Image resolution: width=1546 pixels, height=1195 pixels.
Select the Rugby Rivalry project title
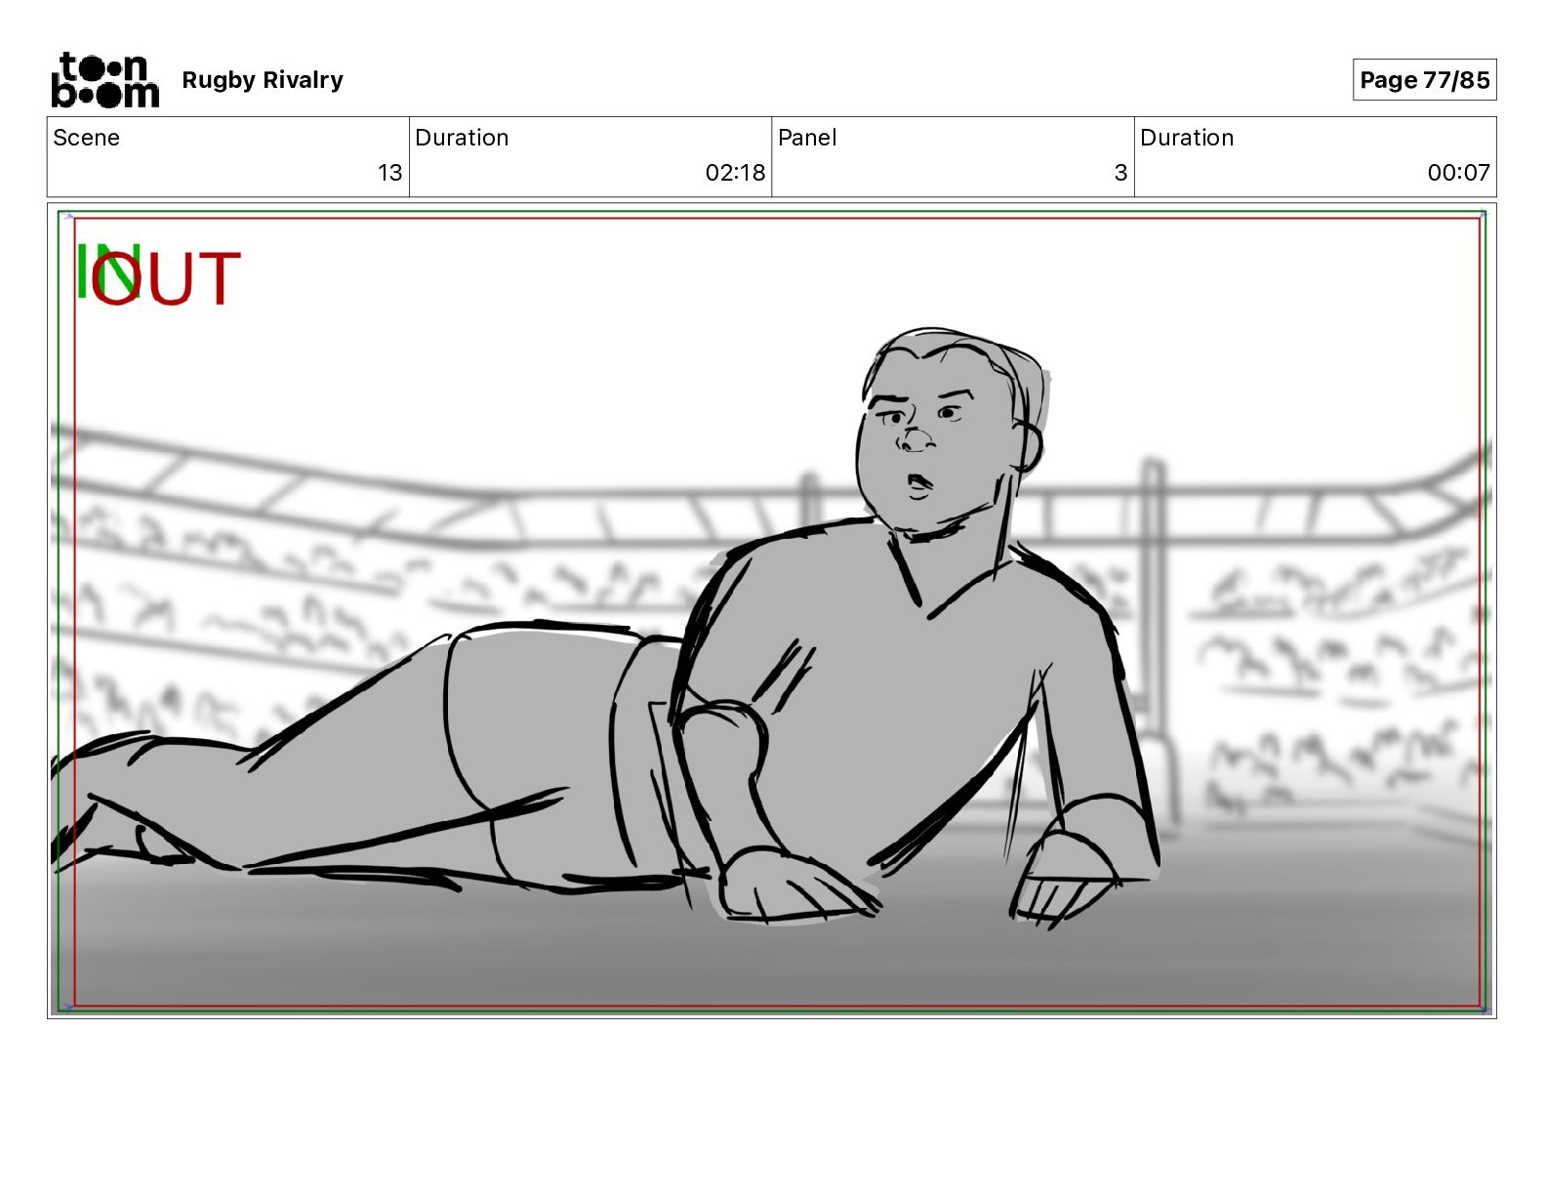pyautogui.click(x=262, y=80)
